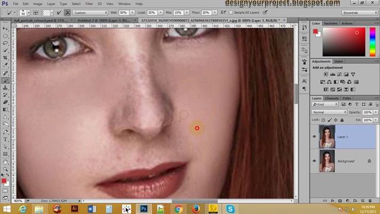Open the Flow percentage dropdown arrow
Image resolution: width=380 pixels, height=214 pixels.
[215, 12]
